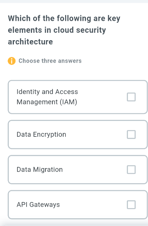This screenshot has height=226, width=148.
Task: Check the Identity and Access Management checkbox
Action: [x=131, y=97]
